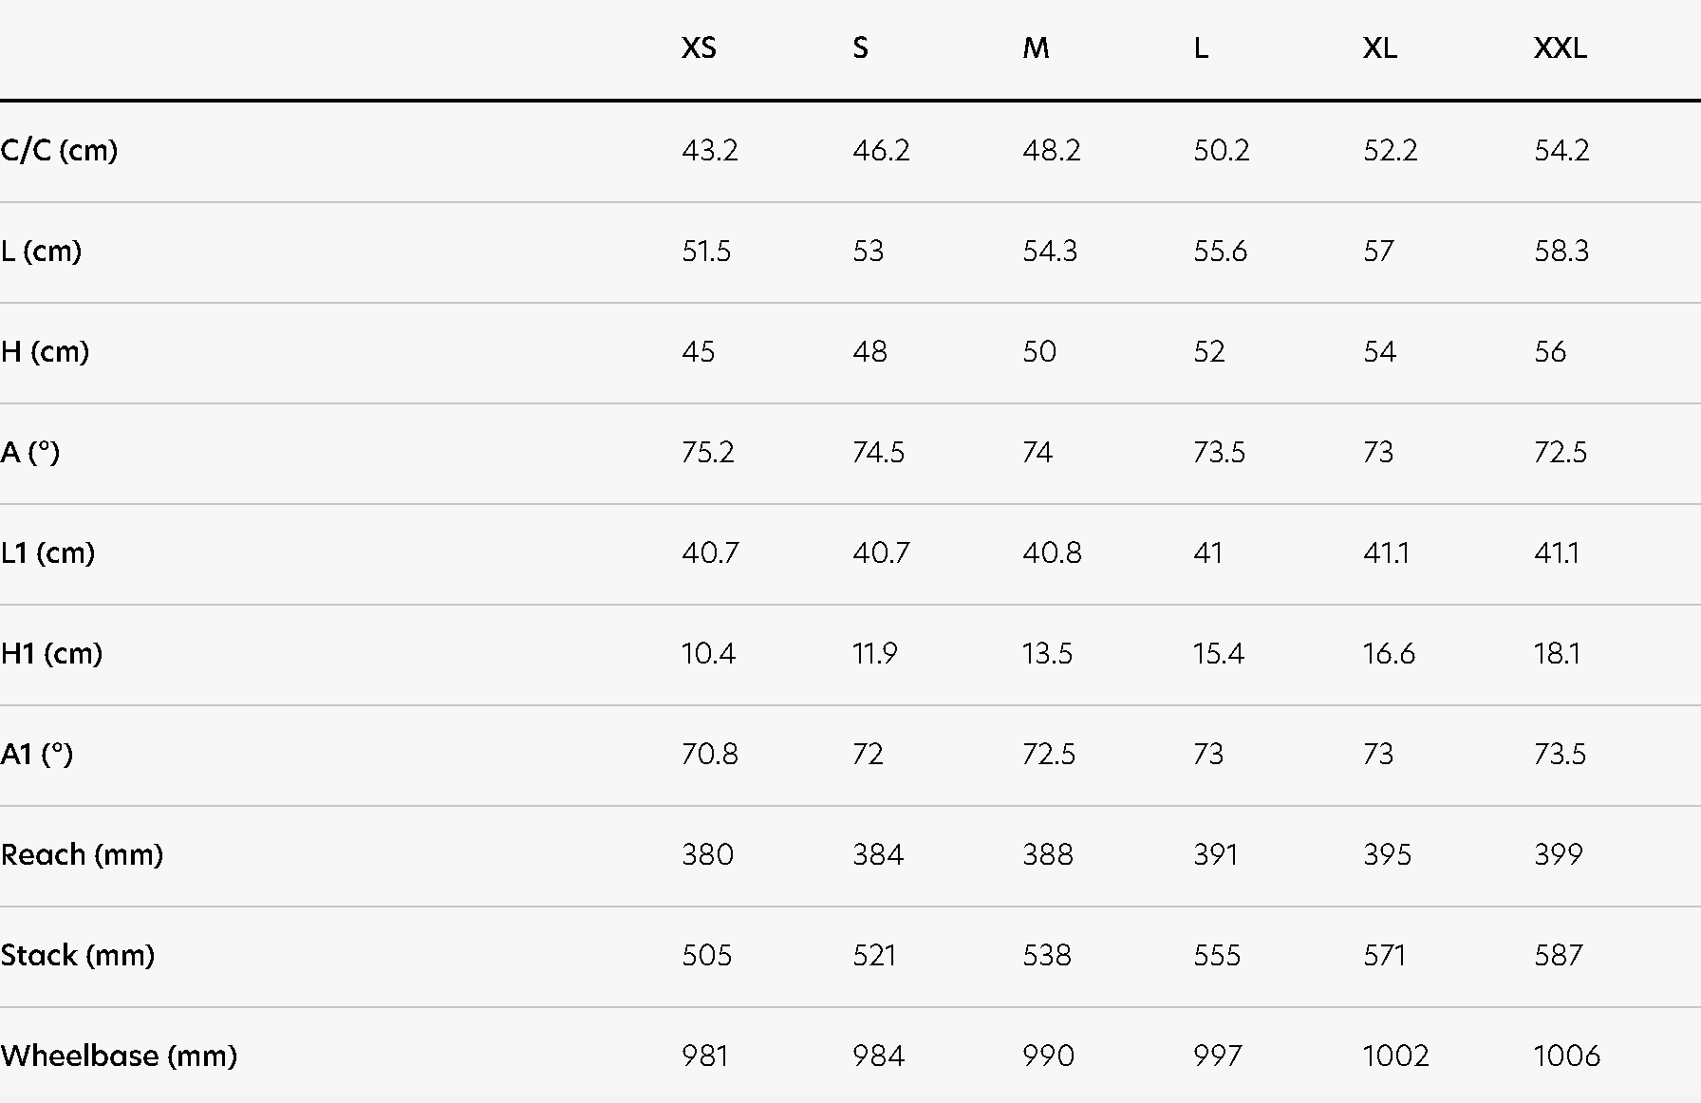Click H1 value 11.9 for size S
Image resolution: width=1701 pixels, height=1103 pixels.
[874, 654]
